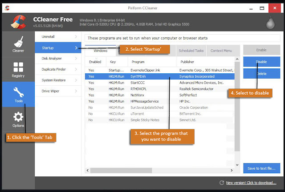Click the vertical scrollbar up arrow
Image resolution: width=285 pixels, height=192 pixels.
point(237,59)
